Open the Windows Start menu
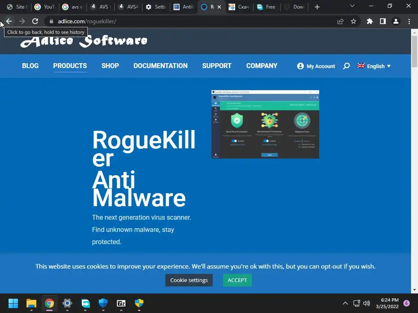Viewport: 418px width, 313px height. pyautogui.click(x=13, y=303)
